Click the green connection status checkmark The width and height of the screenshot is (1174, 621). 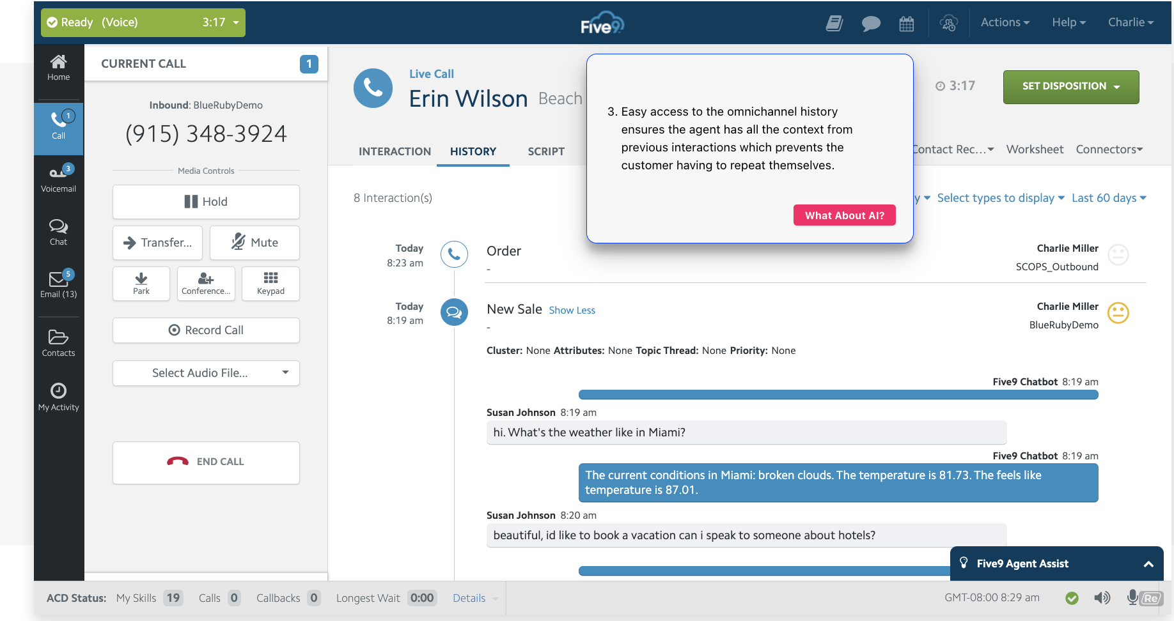(1072, 598)
